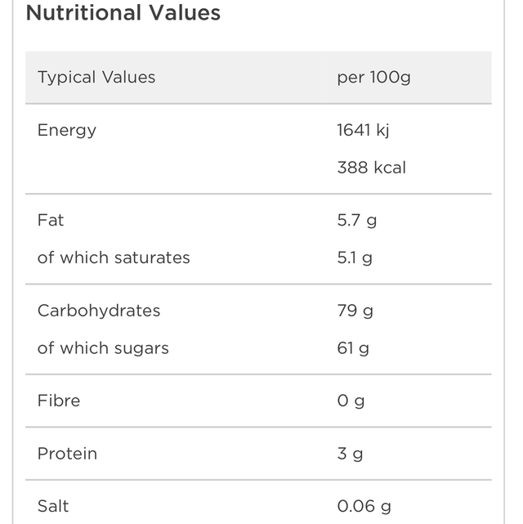523x524 pixels.
Task: Click the per 100g column header
Action: pos(373,78)
